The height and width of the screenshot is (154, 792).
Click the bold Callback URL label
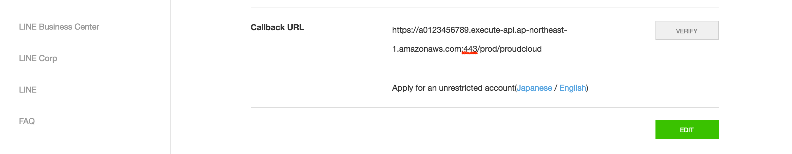(277, 27)
